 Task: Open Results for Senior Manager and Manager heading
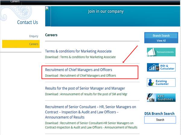point(85,88)
